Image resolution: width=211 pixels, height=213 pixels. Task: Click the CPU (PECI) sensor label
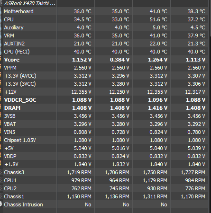tap(17, 52)
